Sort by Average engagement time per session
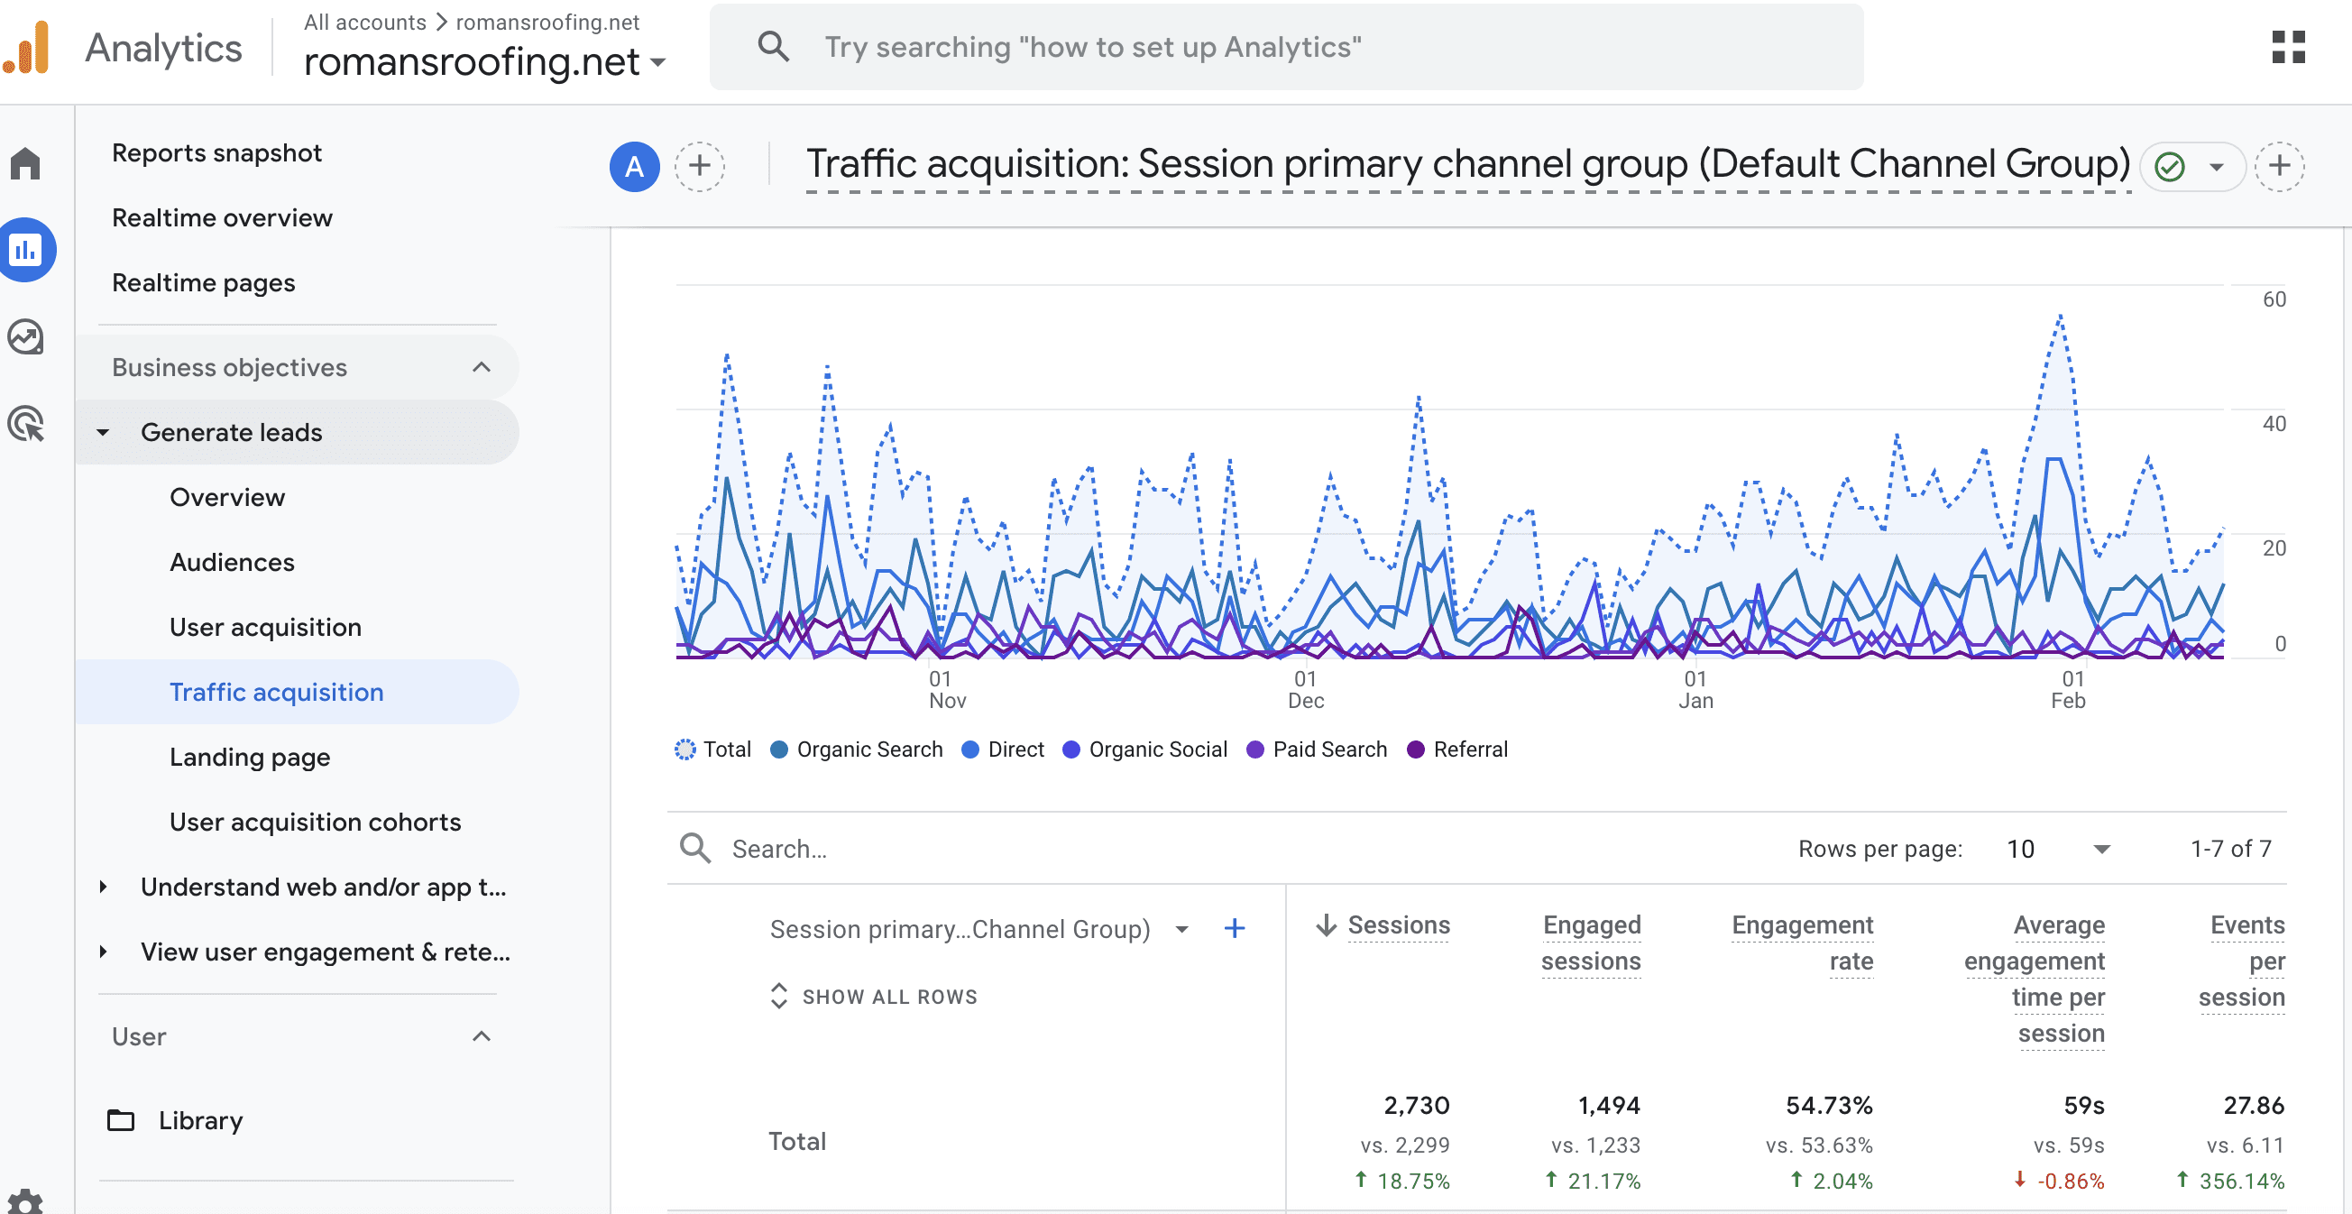The image size is (2352, 1214). click(x=2035, y=979)
